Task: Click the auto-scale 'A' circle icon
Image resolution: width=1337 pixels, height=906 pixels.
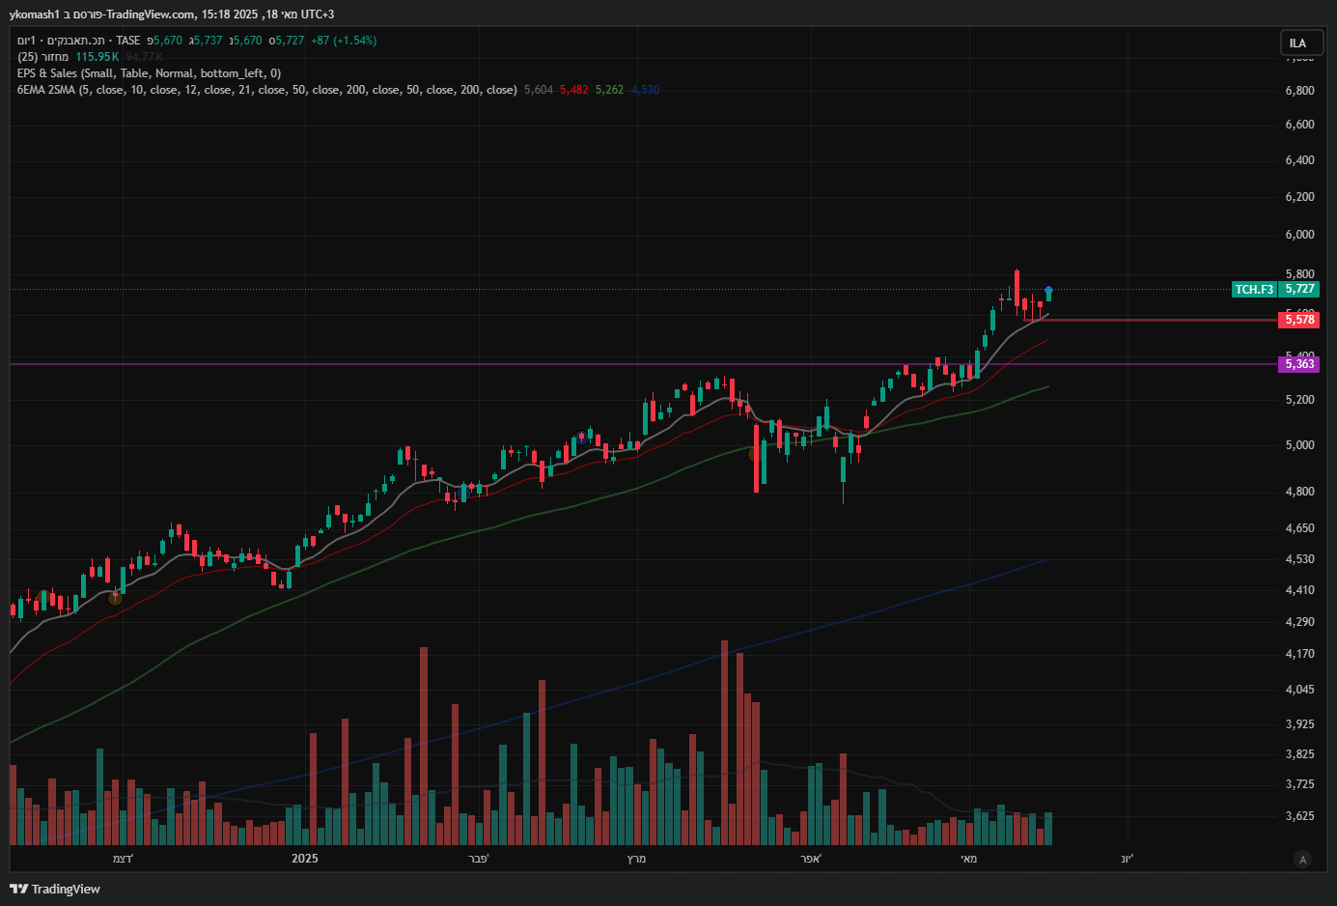Action: tap(1303, 860)
